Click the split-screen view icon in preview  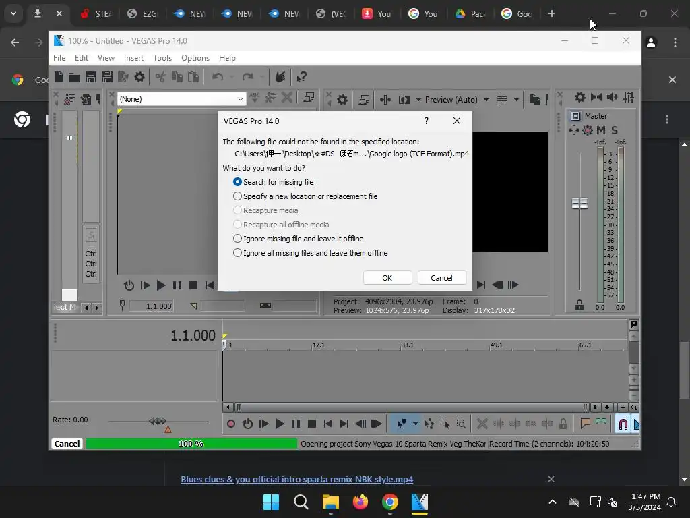tap(404, 100)
